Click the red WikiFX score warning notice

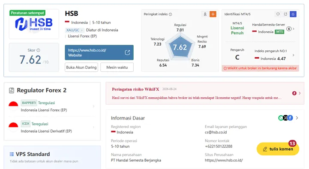pos(260,68)
